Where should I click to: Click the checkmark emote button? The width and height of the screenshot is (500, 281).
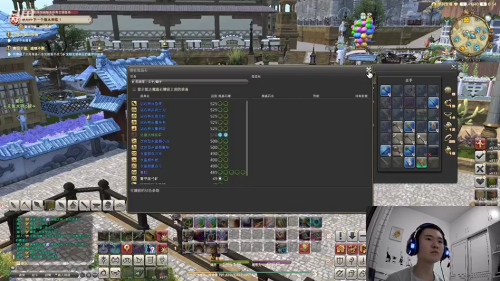coord(480,157)
